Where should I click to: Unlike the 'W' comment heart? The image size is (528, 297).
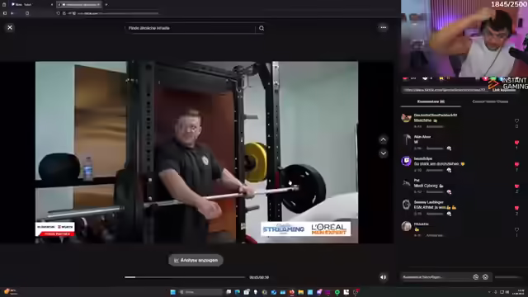516,143
